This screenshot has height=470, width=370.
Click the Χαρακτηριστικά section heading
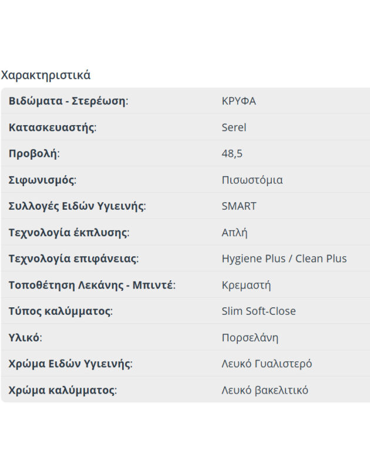[x=46, y=75]
